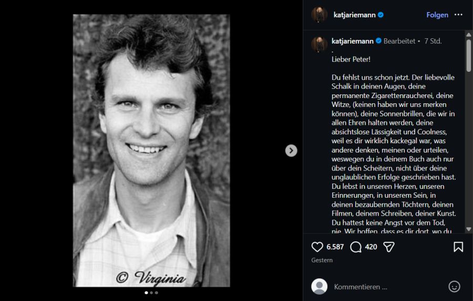This screenshot has width=473, height=301.
Task: Open more options three-dot menu
Action: point(459,15)
